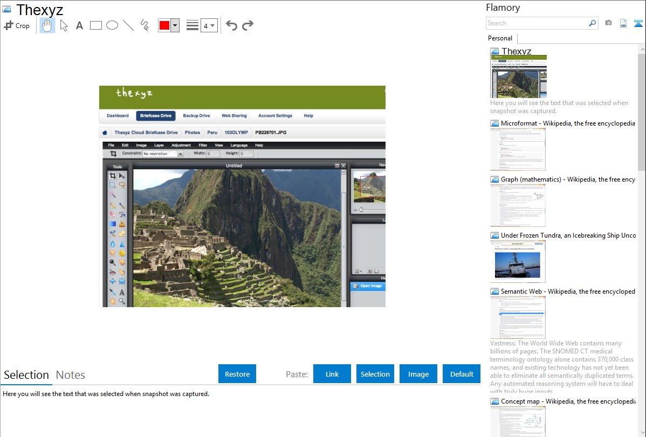Viewport: 646px width, 437px height.
Task: Select the straight line tool
Action: point(128,25)
